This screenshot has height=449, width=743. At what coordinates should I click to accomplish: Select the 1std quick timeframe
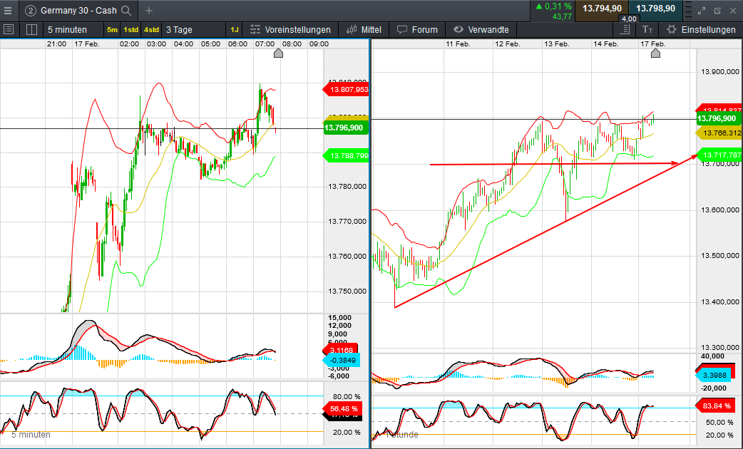(x=130, y=30)
